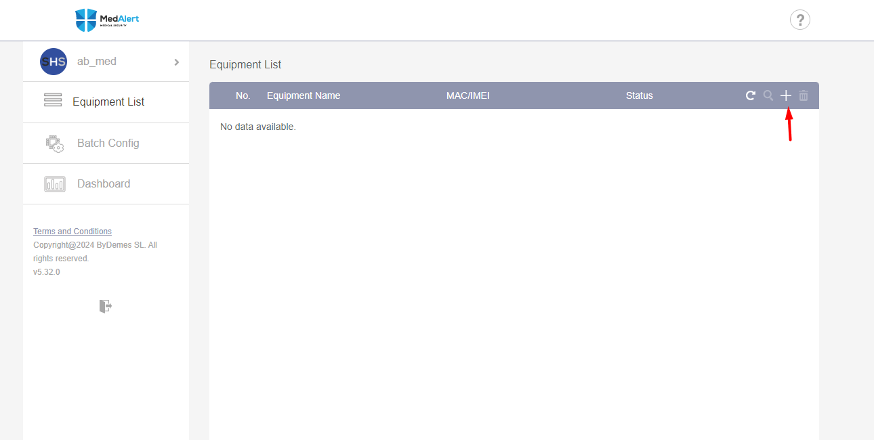This screenshot has width=874, height=440.
Task: Click the MedAlert logo
Action: coord(107,20)
